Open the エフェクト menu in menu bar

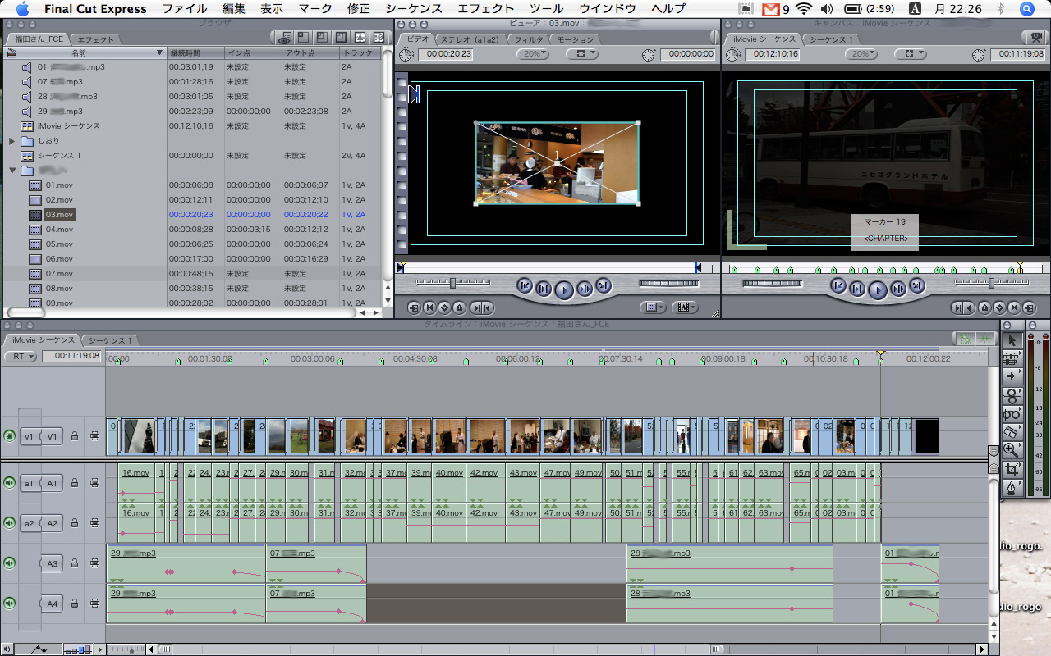coord(485,9)
